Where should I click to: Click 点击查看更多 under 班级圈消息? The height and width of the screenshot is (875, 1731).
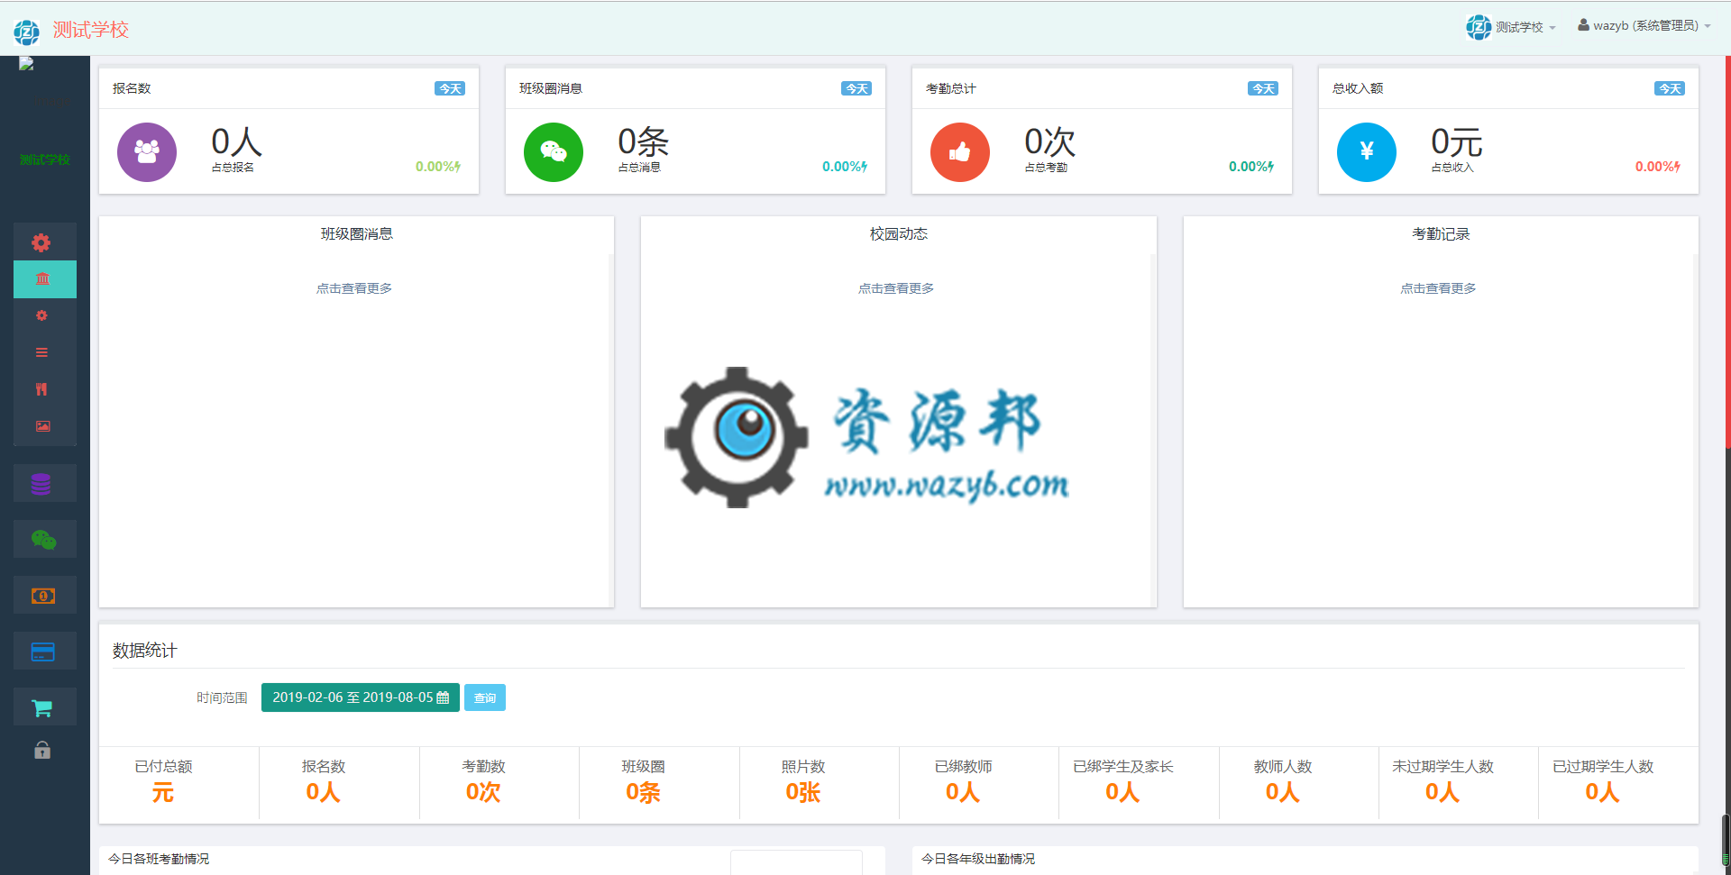[354, 288]
